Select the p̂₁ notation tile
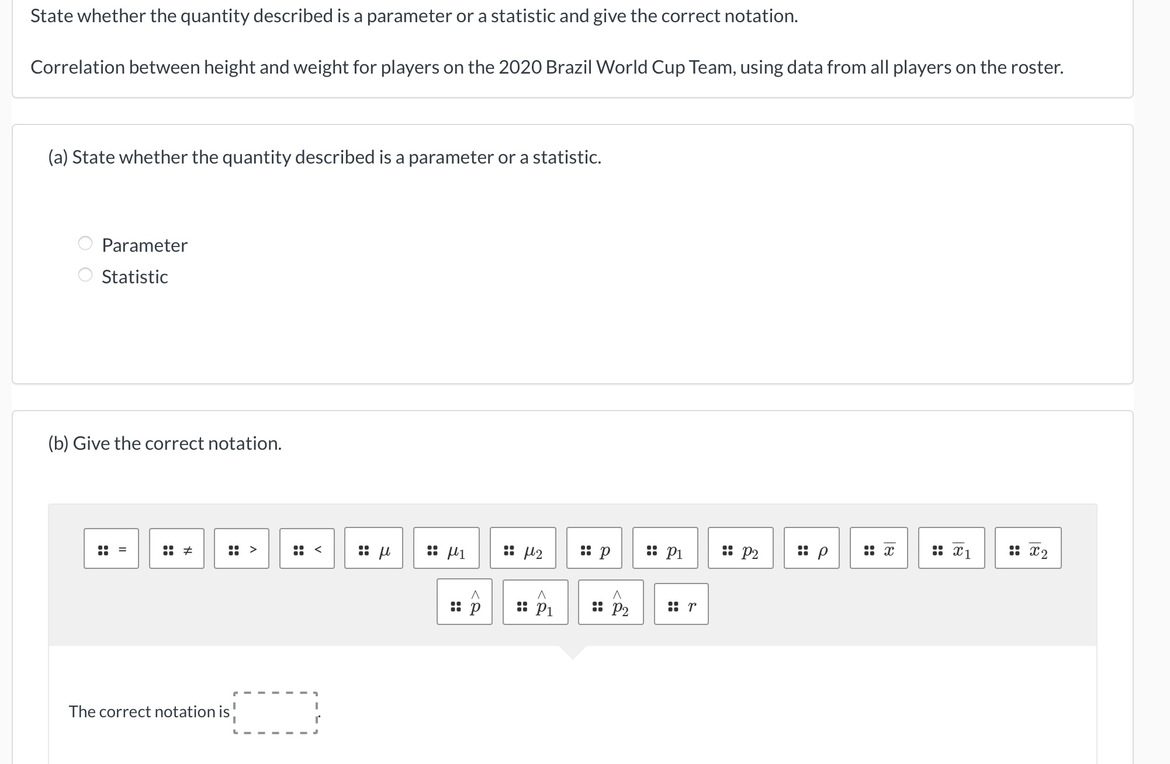The width and height of the screenshot is (1170, 764). coord(535,605)
